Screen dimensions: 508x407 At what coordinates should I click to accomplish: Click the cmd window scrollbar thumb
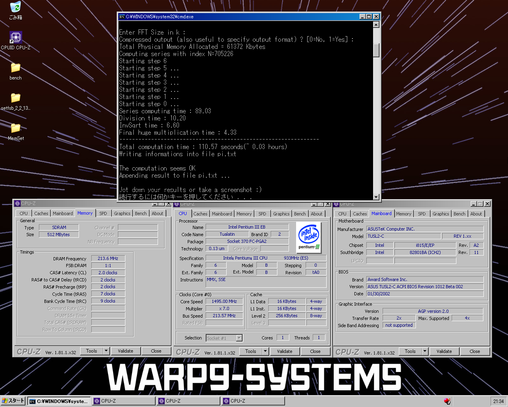[376, 50]
